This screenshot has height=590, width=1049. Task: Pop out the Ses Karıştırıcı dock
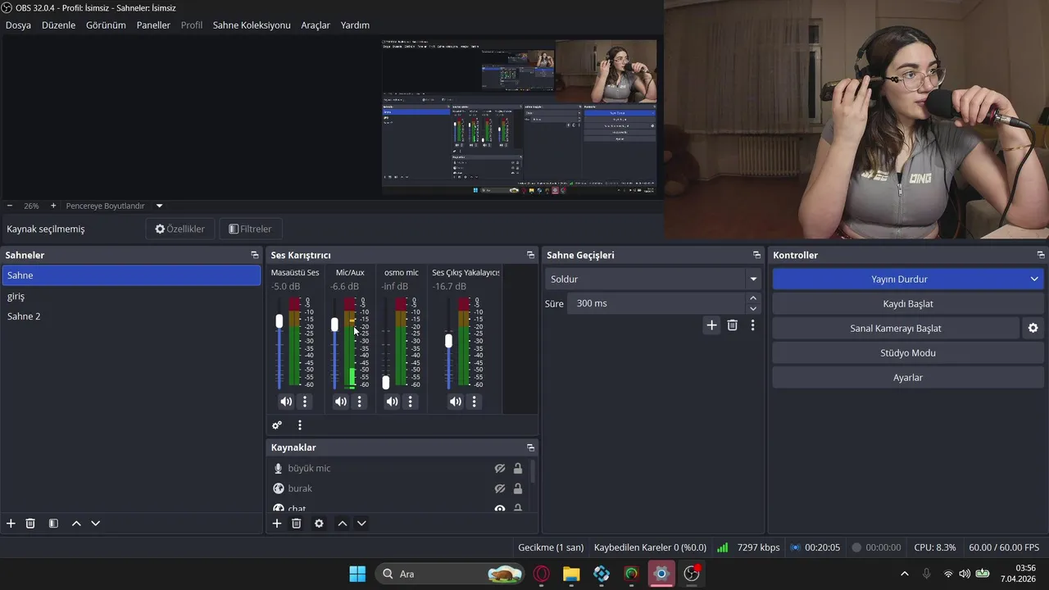pyautogui.click(x=531, y=255)
